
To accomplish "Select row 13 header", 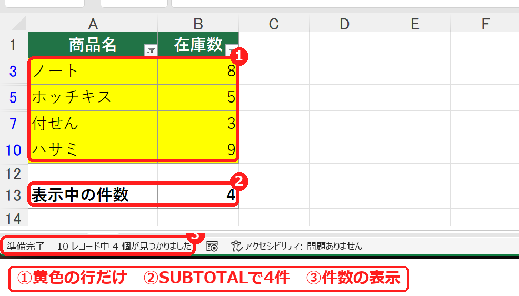I will click(x=13, y=195).
